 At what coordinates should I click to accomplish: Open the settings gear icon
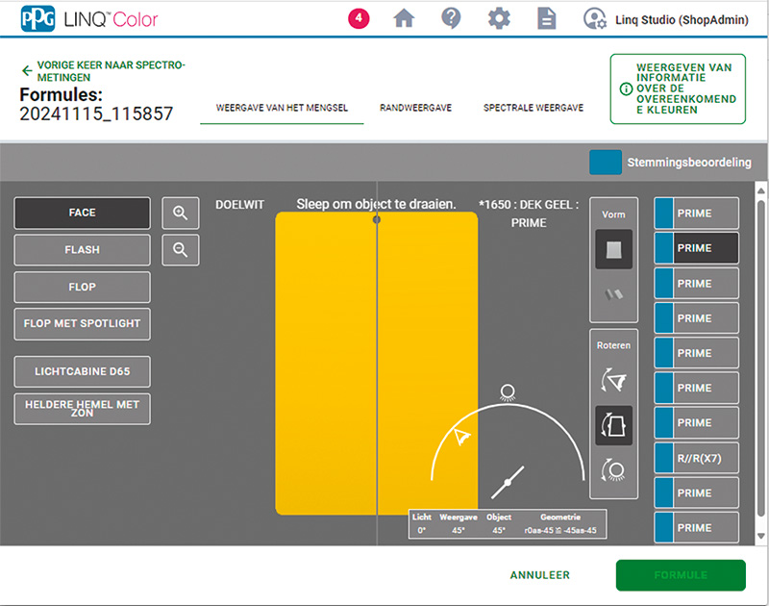point(499,18)
